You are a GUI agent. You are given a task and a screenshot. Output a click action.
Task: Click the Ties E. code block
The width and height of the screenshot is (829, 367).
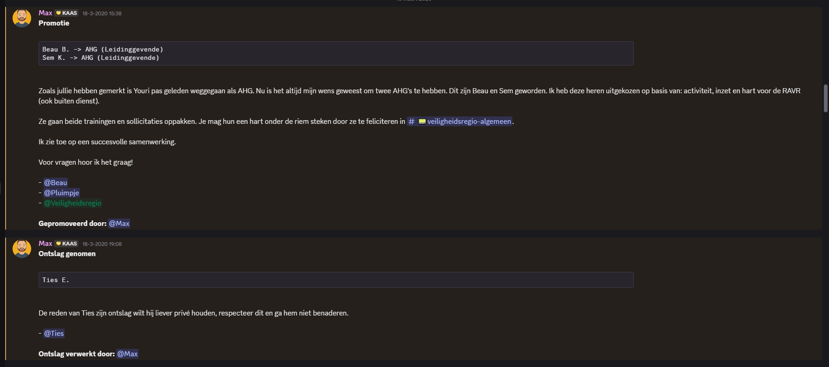[x=336, y=280]
